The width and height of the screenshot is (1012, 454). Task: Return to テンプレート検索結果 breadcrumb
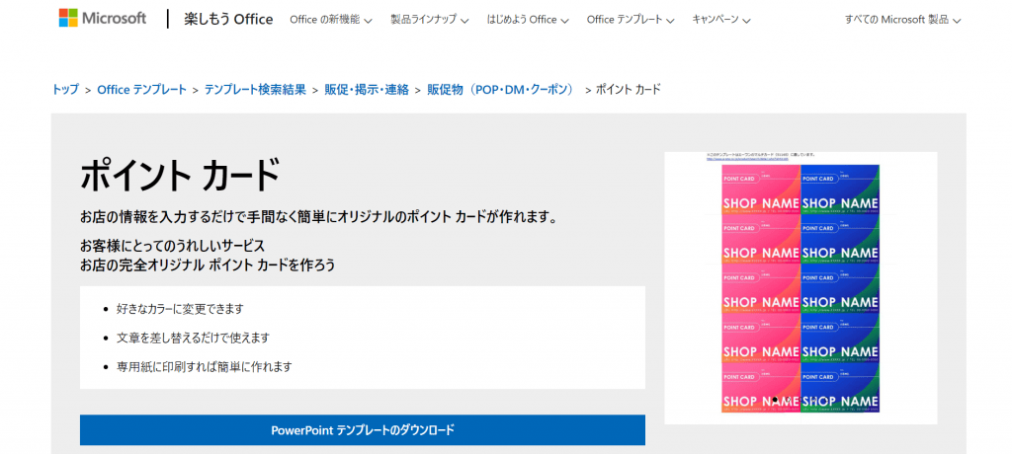tap(254, 90)
